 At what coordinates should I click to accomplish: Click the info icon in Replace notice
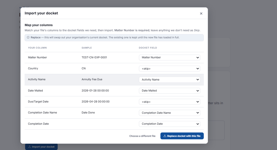click(x=28, y=37)
